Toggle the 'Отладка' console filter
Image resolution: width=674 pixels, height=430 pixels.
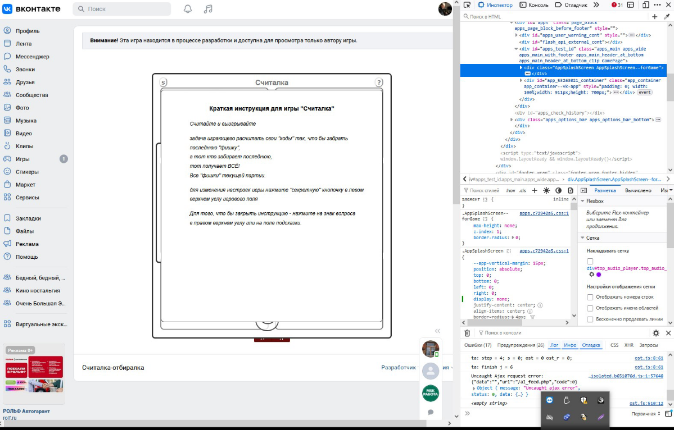click(591, 345)
